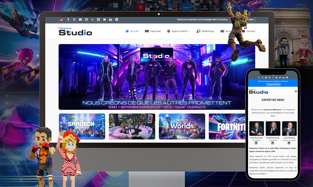Open The Sandbox thumbnail card

coord(82,126)
